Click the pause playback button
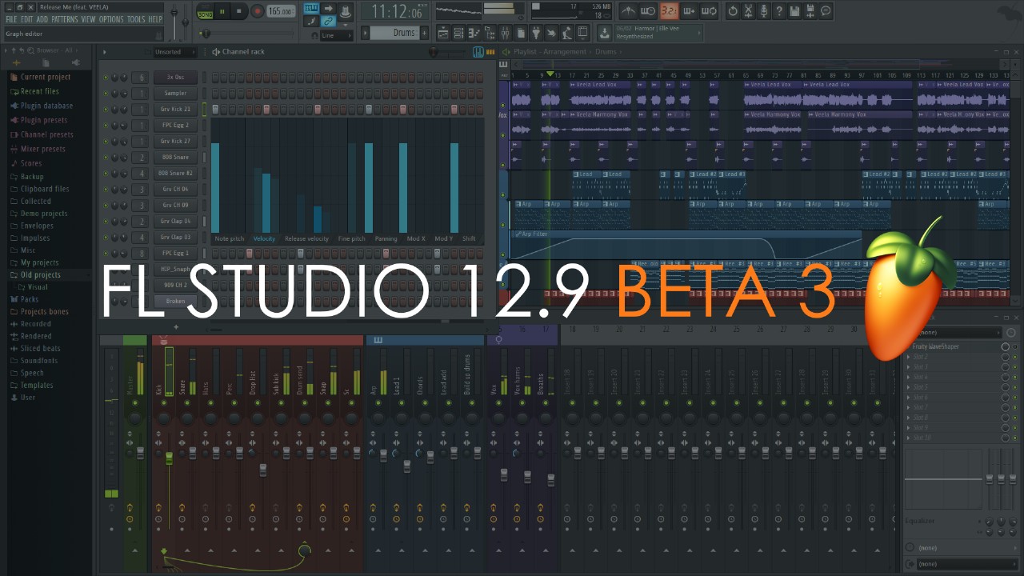The image size is (1024, 576). 222,11
